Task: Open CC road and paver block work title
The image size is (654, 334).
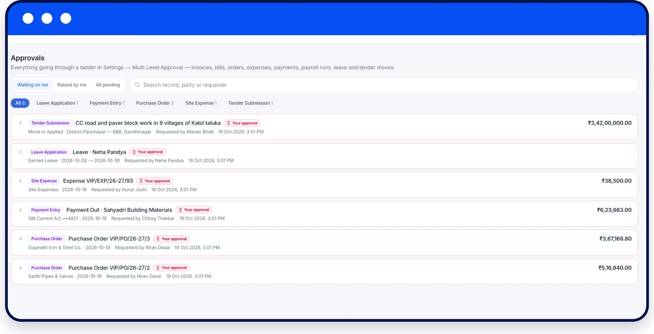Action: point(148,123)
